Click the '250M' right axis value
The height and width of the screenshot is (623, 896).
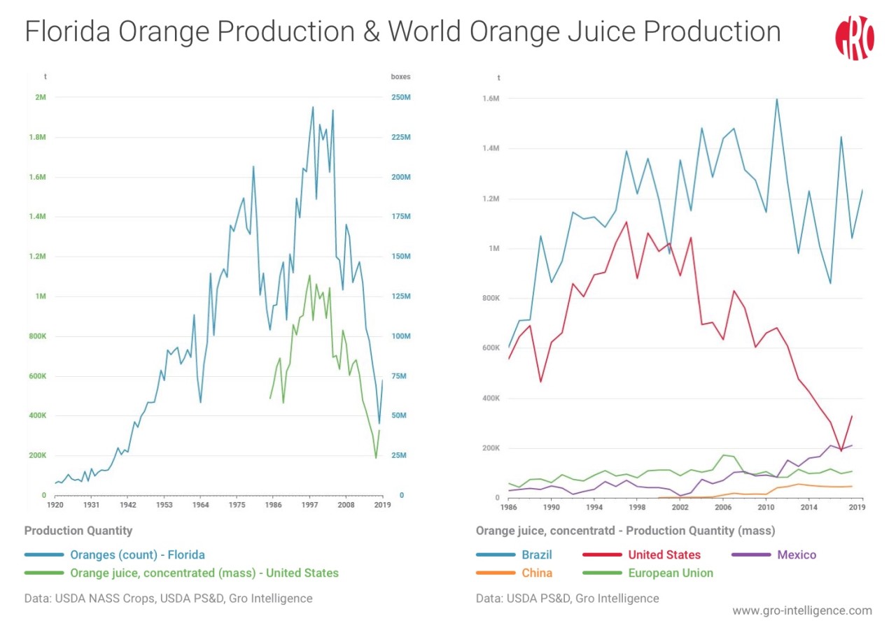400,97
